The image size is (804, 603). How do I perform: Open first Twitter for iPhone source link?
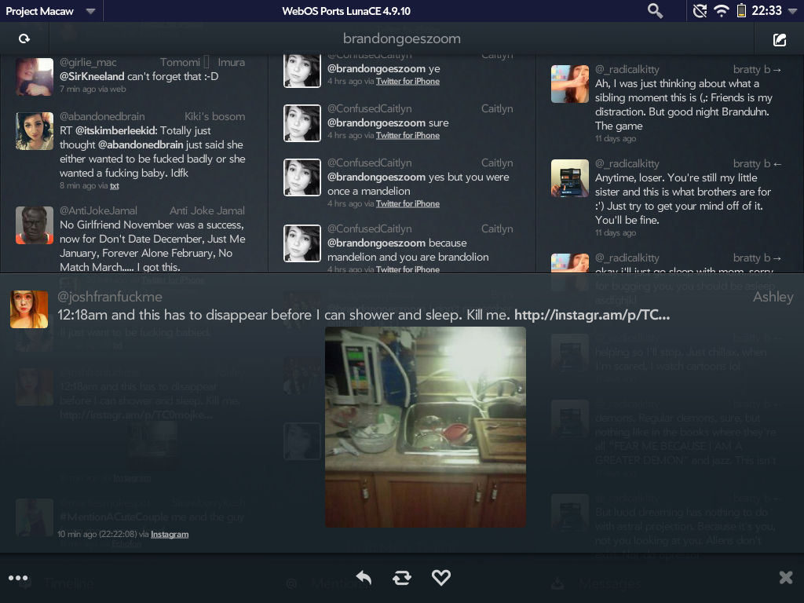click(407, 81)
